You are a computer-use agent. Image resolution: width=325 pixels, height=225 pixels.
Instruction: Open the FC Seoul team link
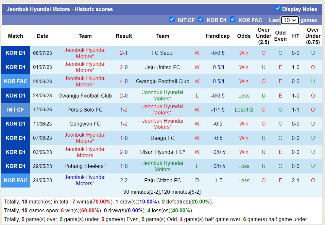click(162, 53)
